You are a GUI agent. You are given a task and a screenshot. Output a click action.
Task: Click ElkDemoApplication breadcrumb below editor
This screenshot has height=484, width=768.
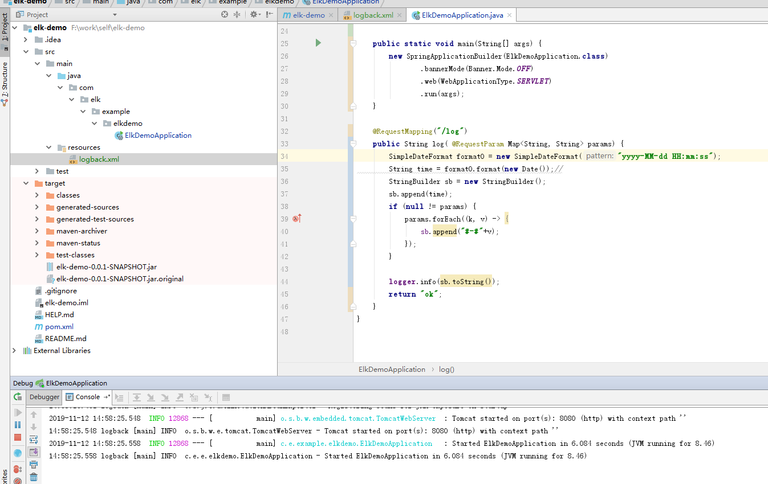click(x=392, y=369)
